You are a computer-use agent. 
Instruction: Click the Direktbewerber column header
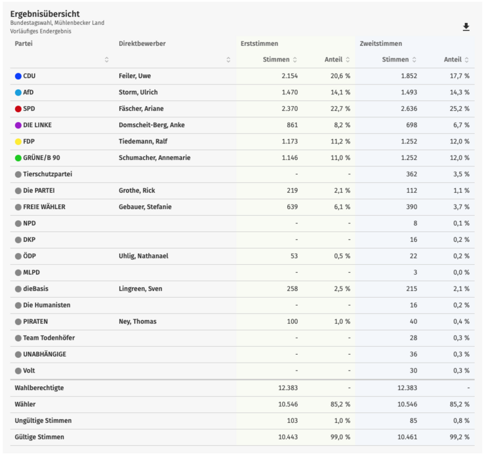click(x=142, y=43)
